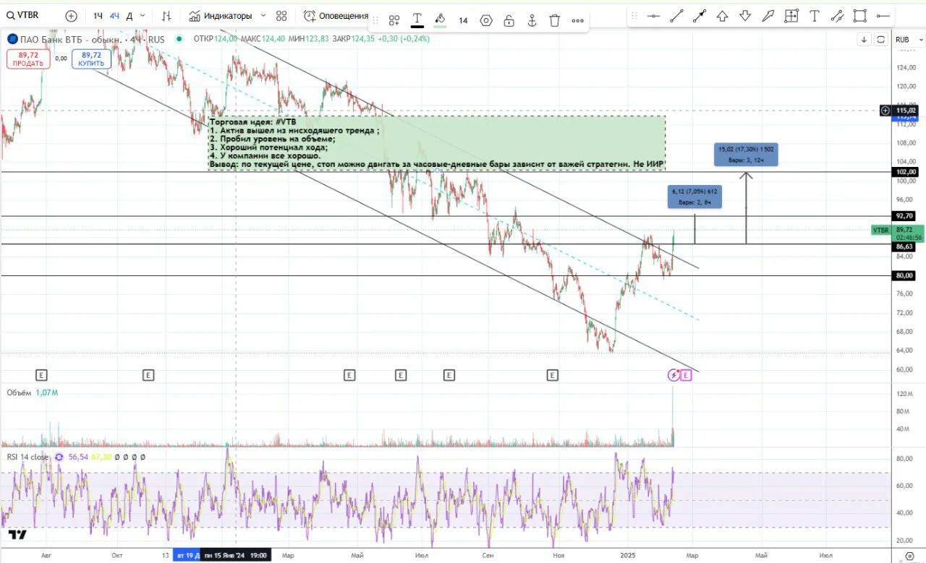Click the 102,00 price level label
The height and width of the screenshot is (563, 926).
tap(906, 172)
